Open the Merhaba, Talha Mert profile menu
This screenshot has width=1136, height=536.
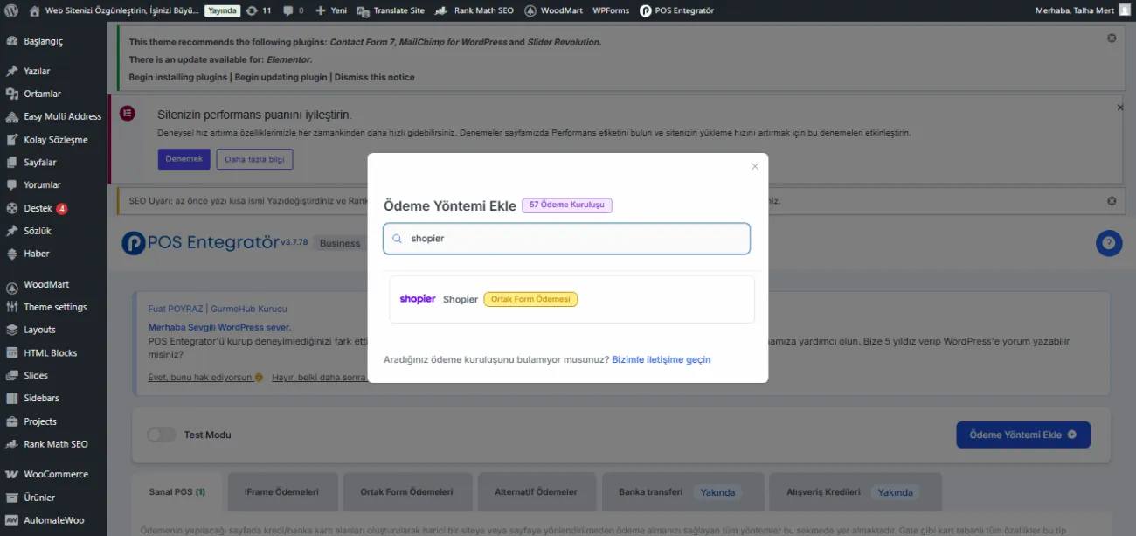pos(1081,10)
